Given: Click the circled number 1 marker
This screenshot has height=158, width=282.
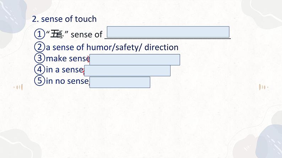Looking at the screenshot, I should [x=39, y=34].
